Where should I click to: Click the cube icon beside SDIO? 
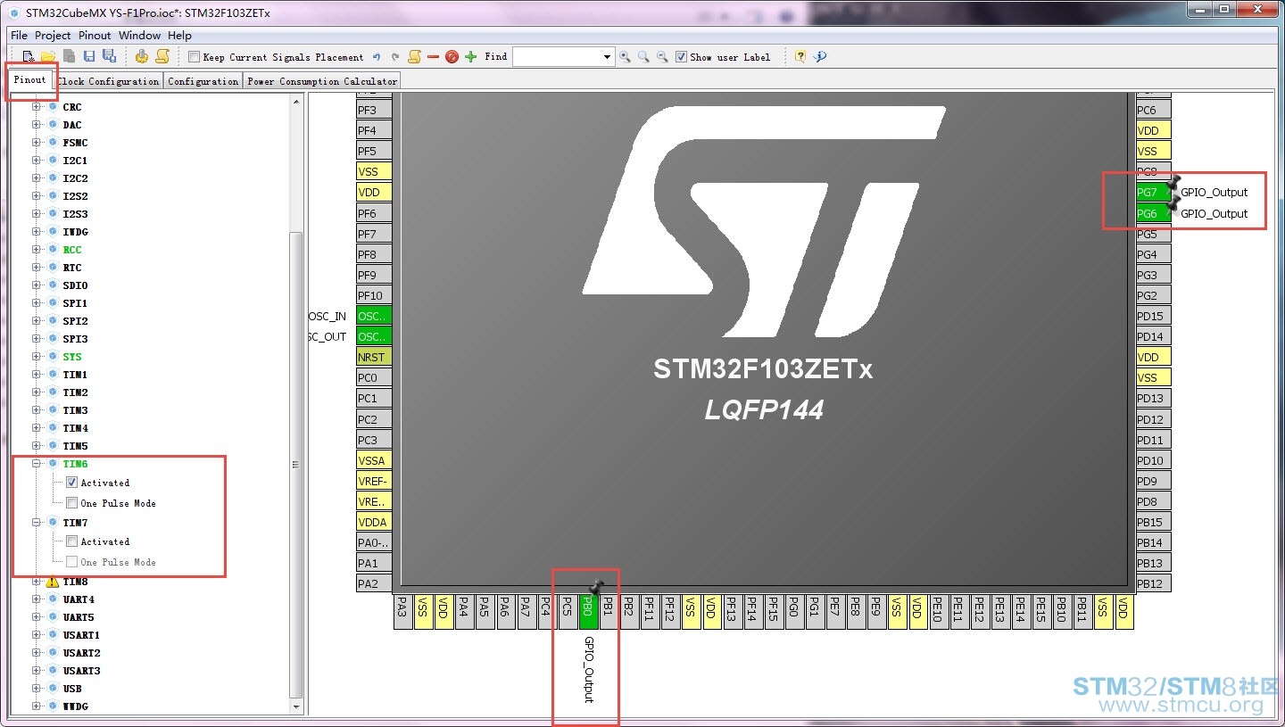[x=53, y=285]
